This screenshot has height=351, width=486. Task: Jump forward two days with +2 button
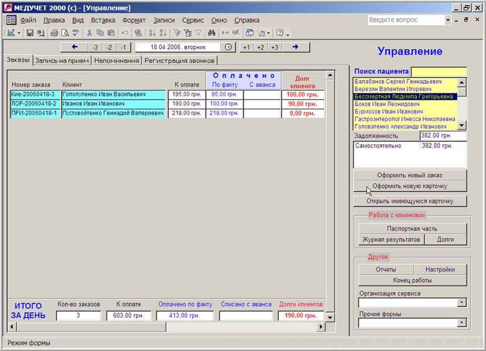point(261,47)
